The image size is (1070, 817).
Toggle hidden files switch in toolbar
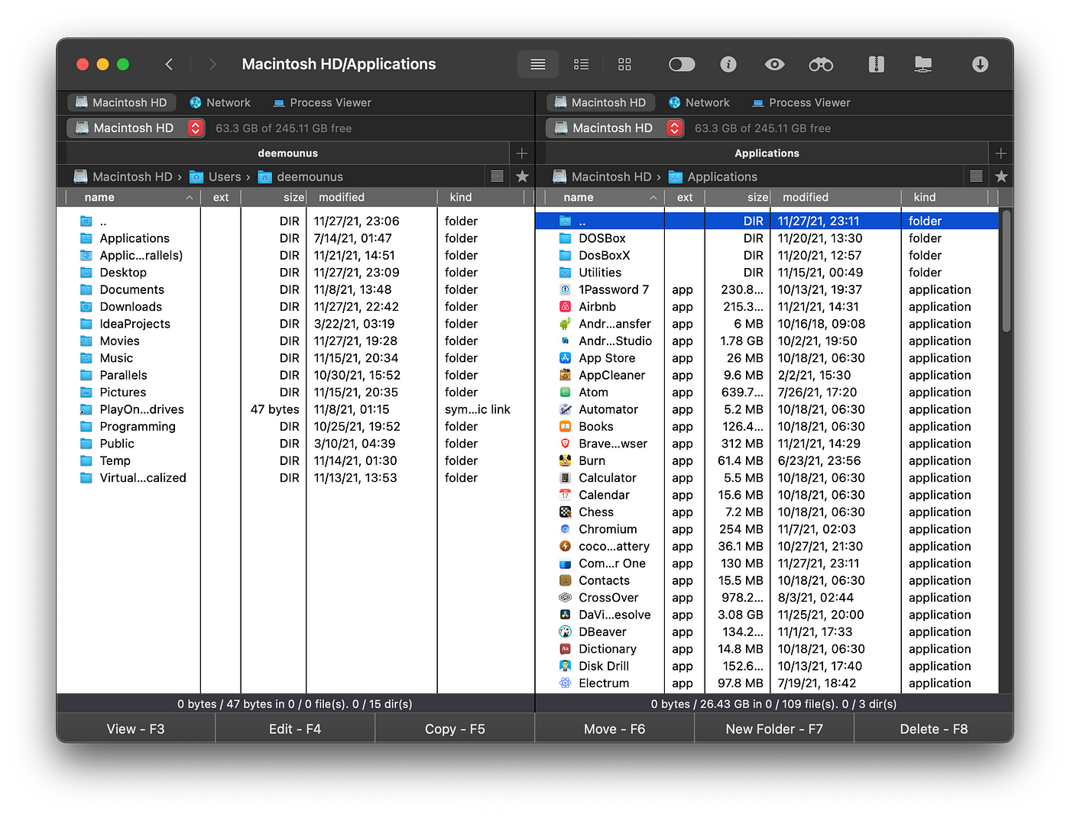682,65
